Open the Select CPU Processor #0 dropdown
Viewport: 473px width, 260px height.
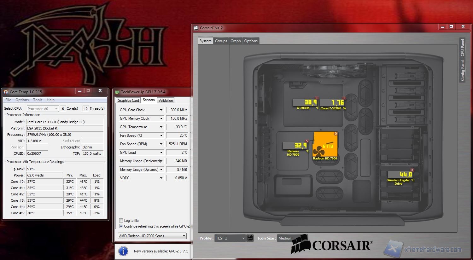click(43, 109)
